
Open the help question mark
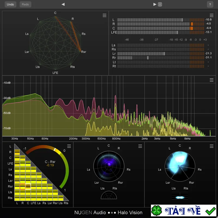point(210,4)
